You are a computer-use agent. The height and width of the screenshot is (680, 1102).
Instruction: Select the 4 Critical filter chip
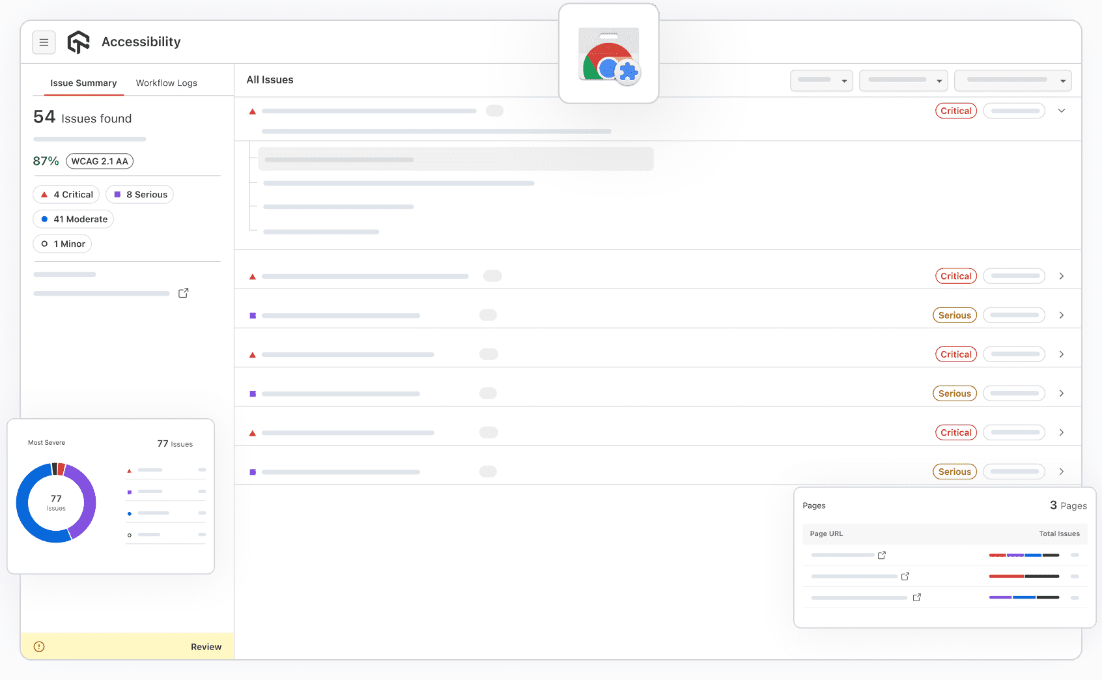point(66,194)
